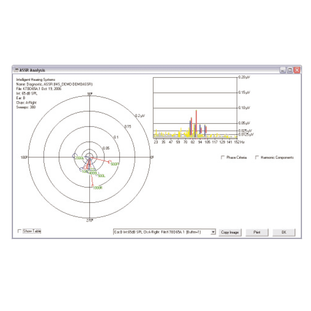Open the buffer selection dropdown arrow

(x=213, y=232)
